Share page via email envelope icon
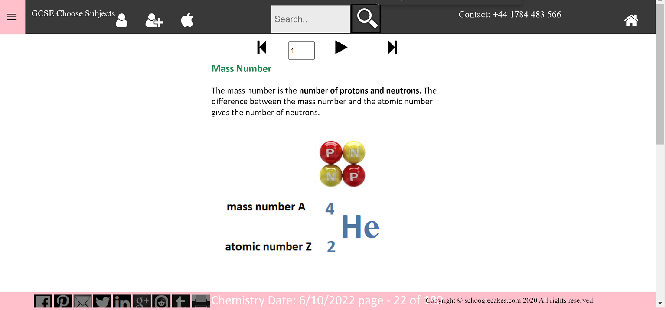This screenshot has width=666, height=310. pyautogui.click(x=82, y=301)
